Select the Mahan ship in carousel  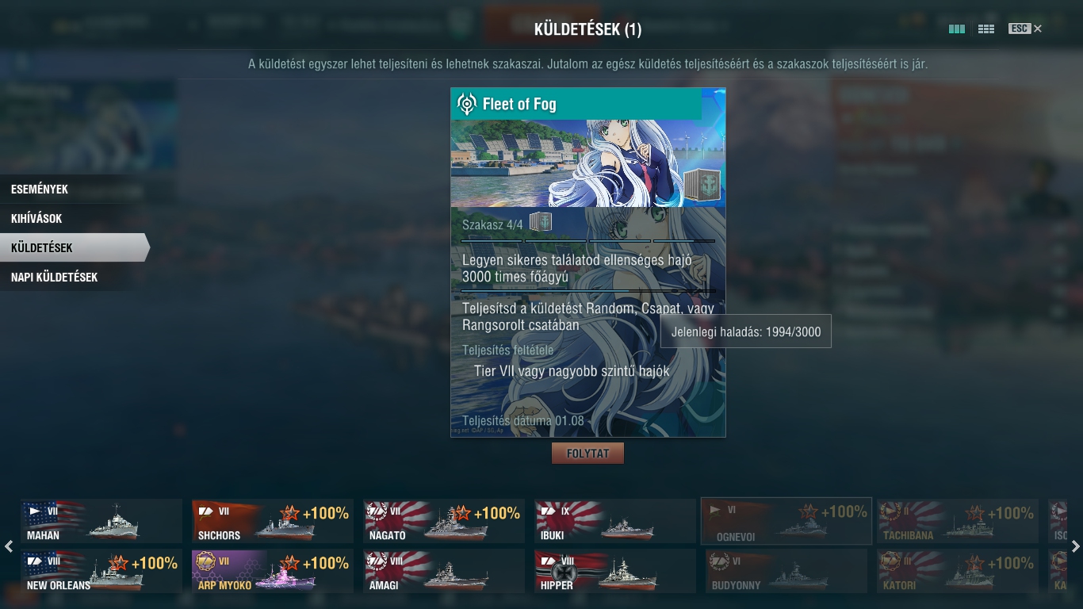coord(101,521)
